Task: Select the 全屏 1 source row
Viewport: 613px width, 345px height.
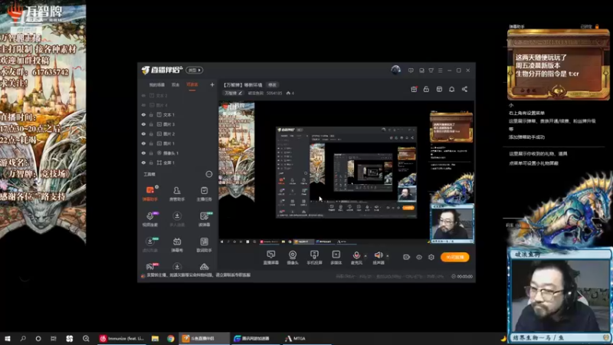Action: [178, 163]
